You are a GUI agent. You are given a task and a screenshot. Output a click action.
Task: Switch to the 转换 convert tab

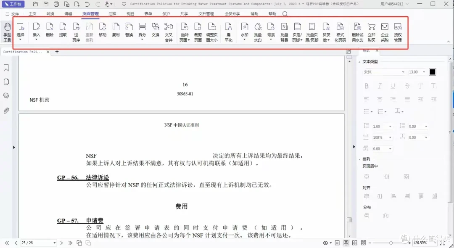50,14
